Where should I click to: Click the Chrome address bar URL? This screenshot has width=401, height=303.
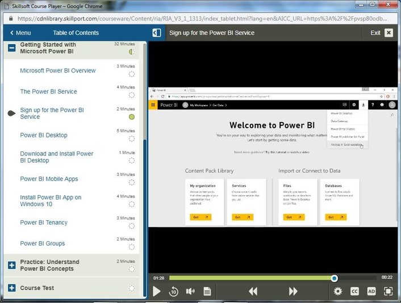point(202,19)
